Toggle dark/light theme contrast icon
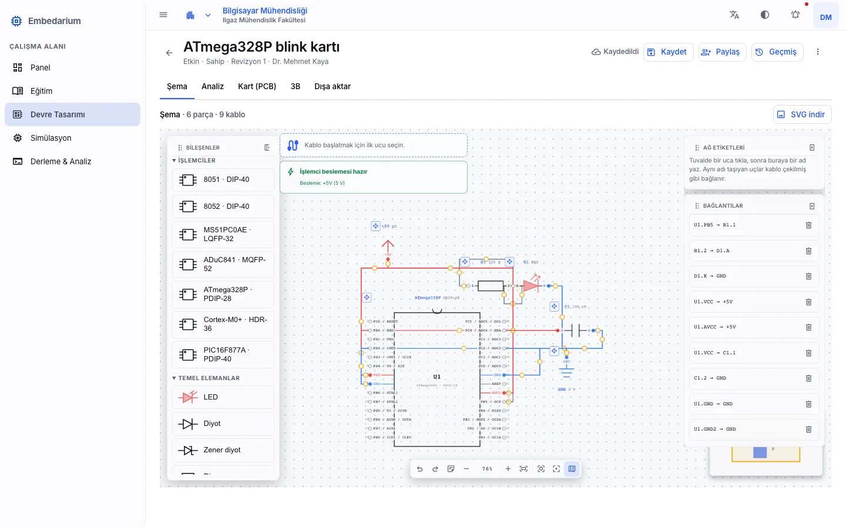The height and width of the screenshot is (528, 846). tap(765, 15)
